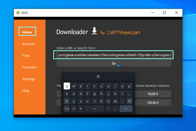Image resolution: width=196 pixels, height=131 pixels.
Task: Tap the backspace key on keyboard
Action: point(129,101)
